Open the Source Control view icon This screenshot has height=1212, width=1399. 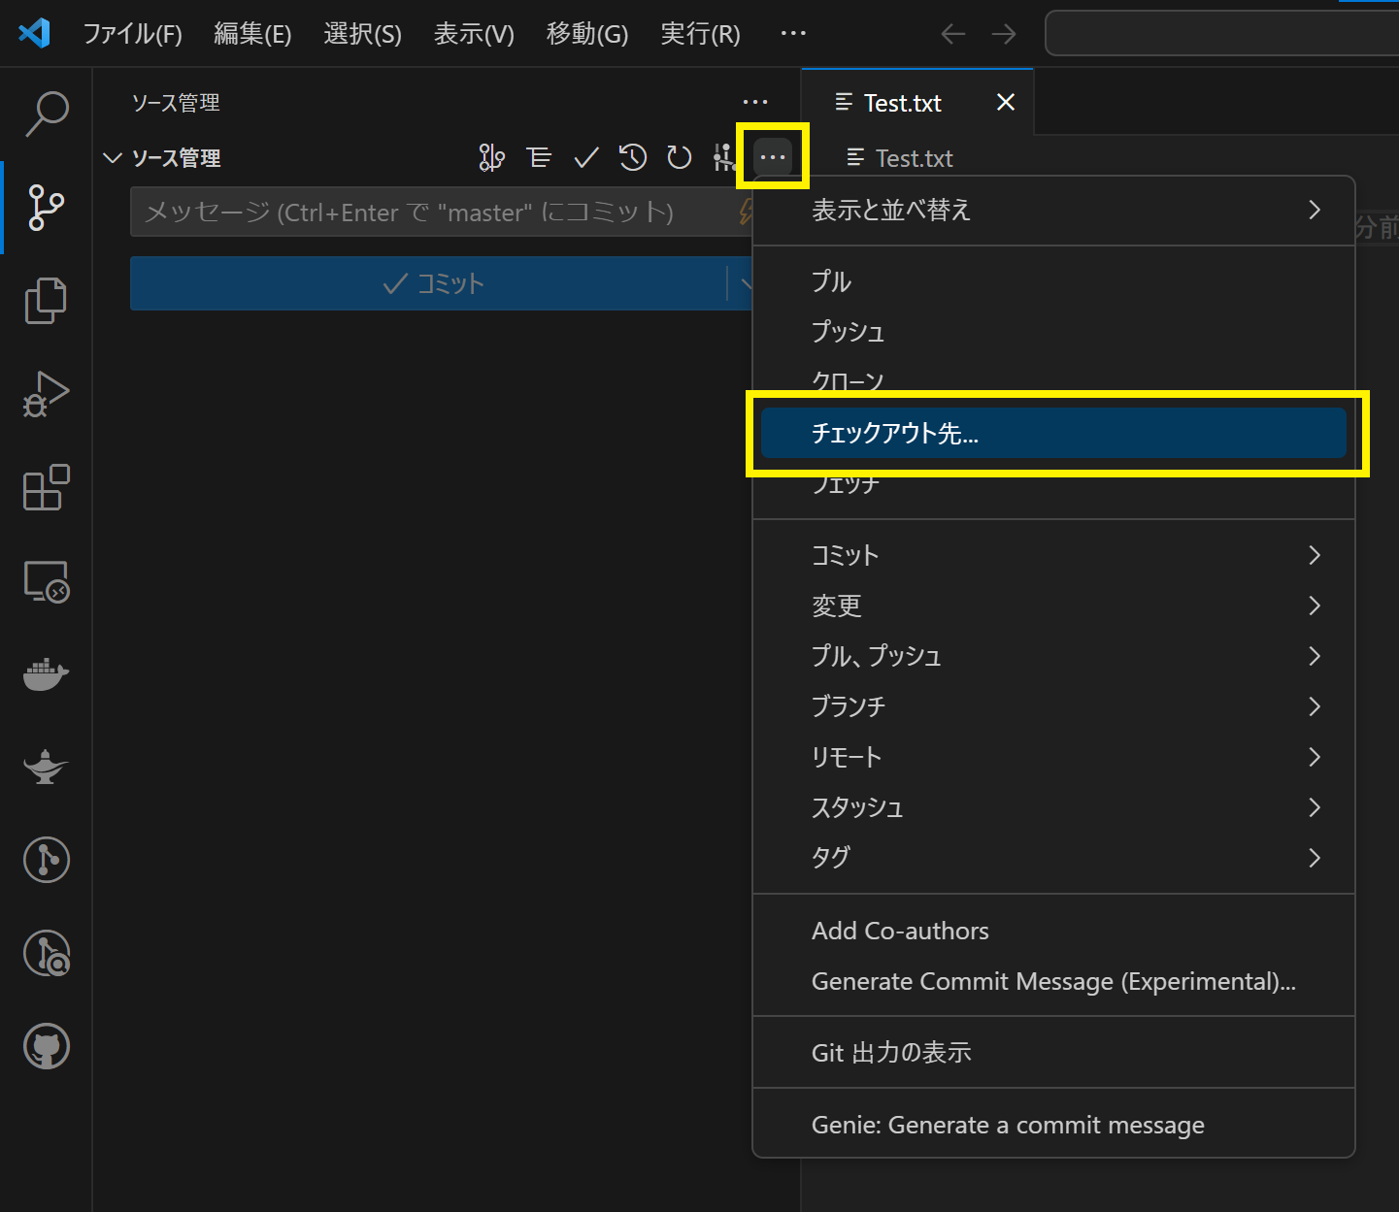(46, 207)
